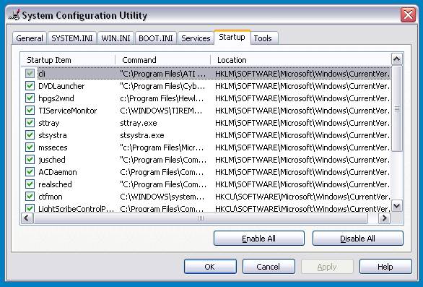Click the HKLM location cell for msseces
The width and height of the screenshot is (423, 287).
click(x=302, y=147)
